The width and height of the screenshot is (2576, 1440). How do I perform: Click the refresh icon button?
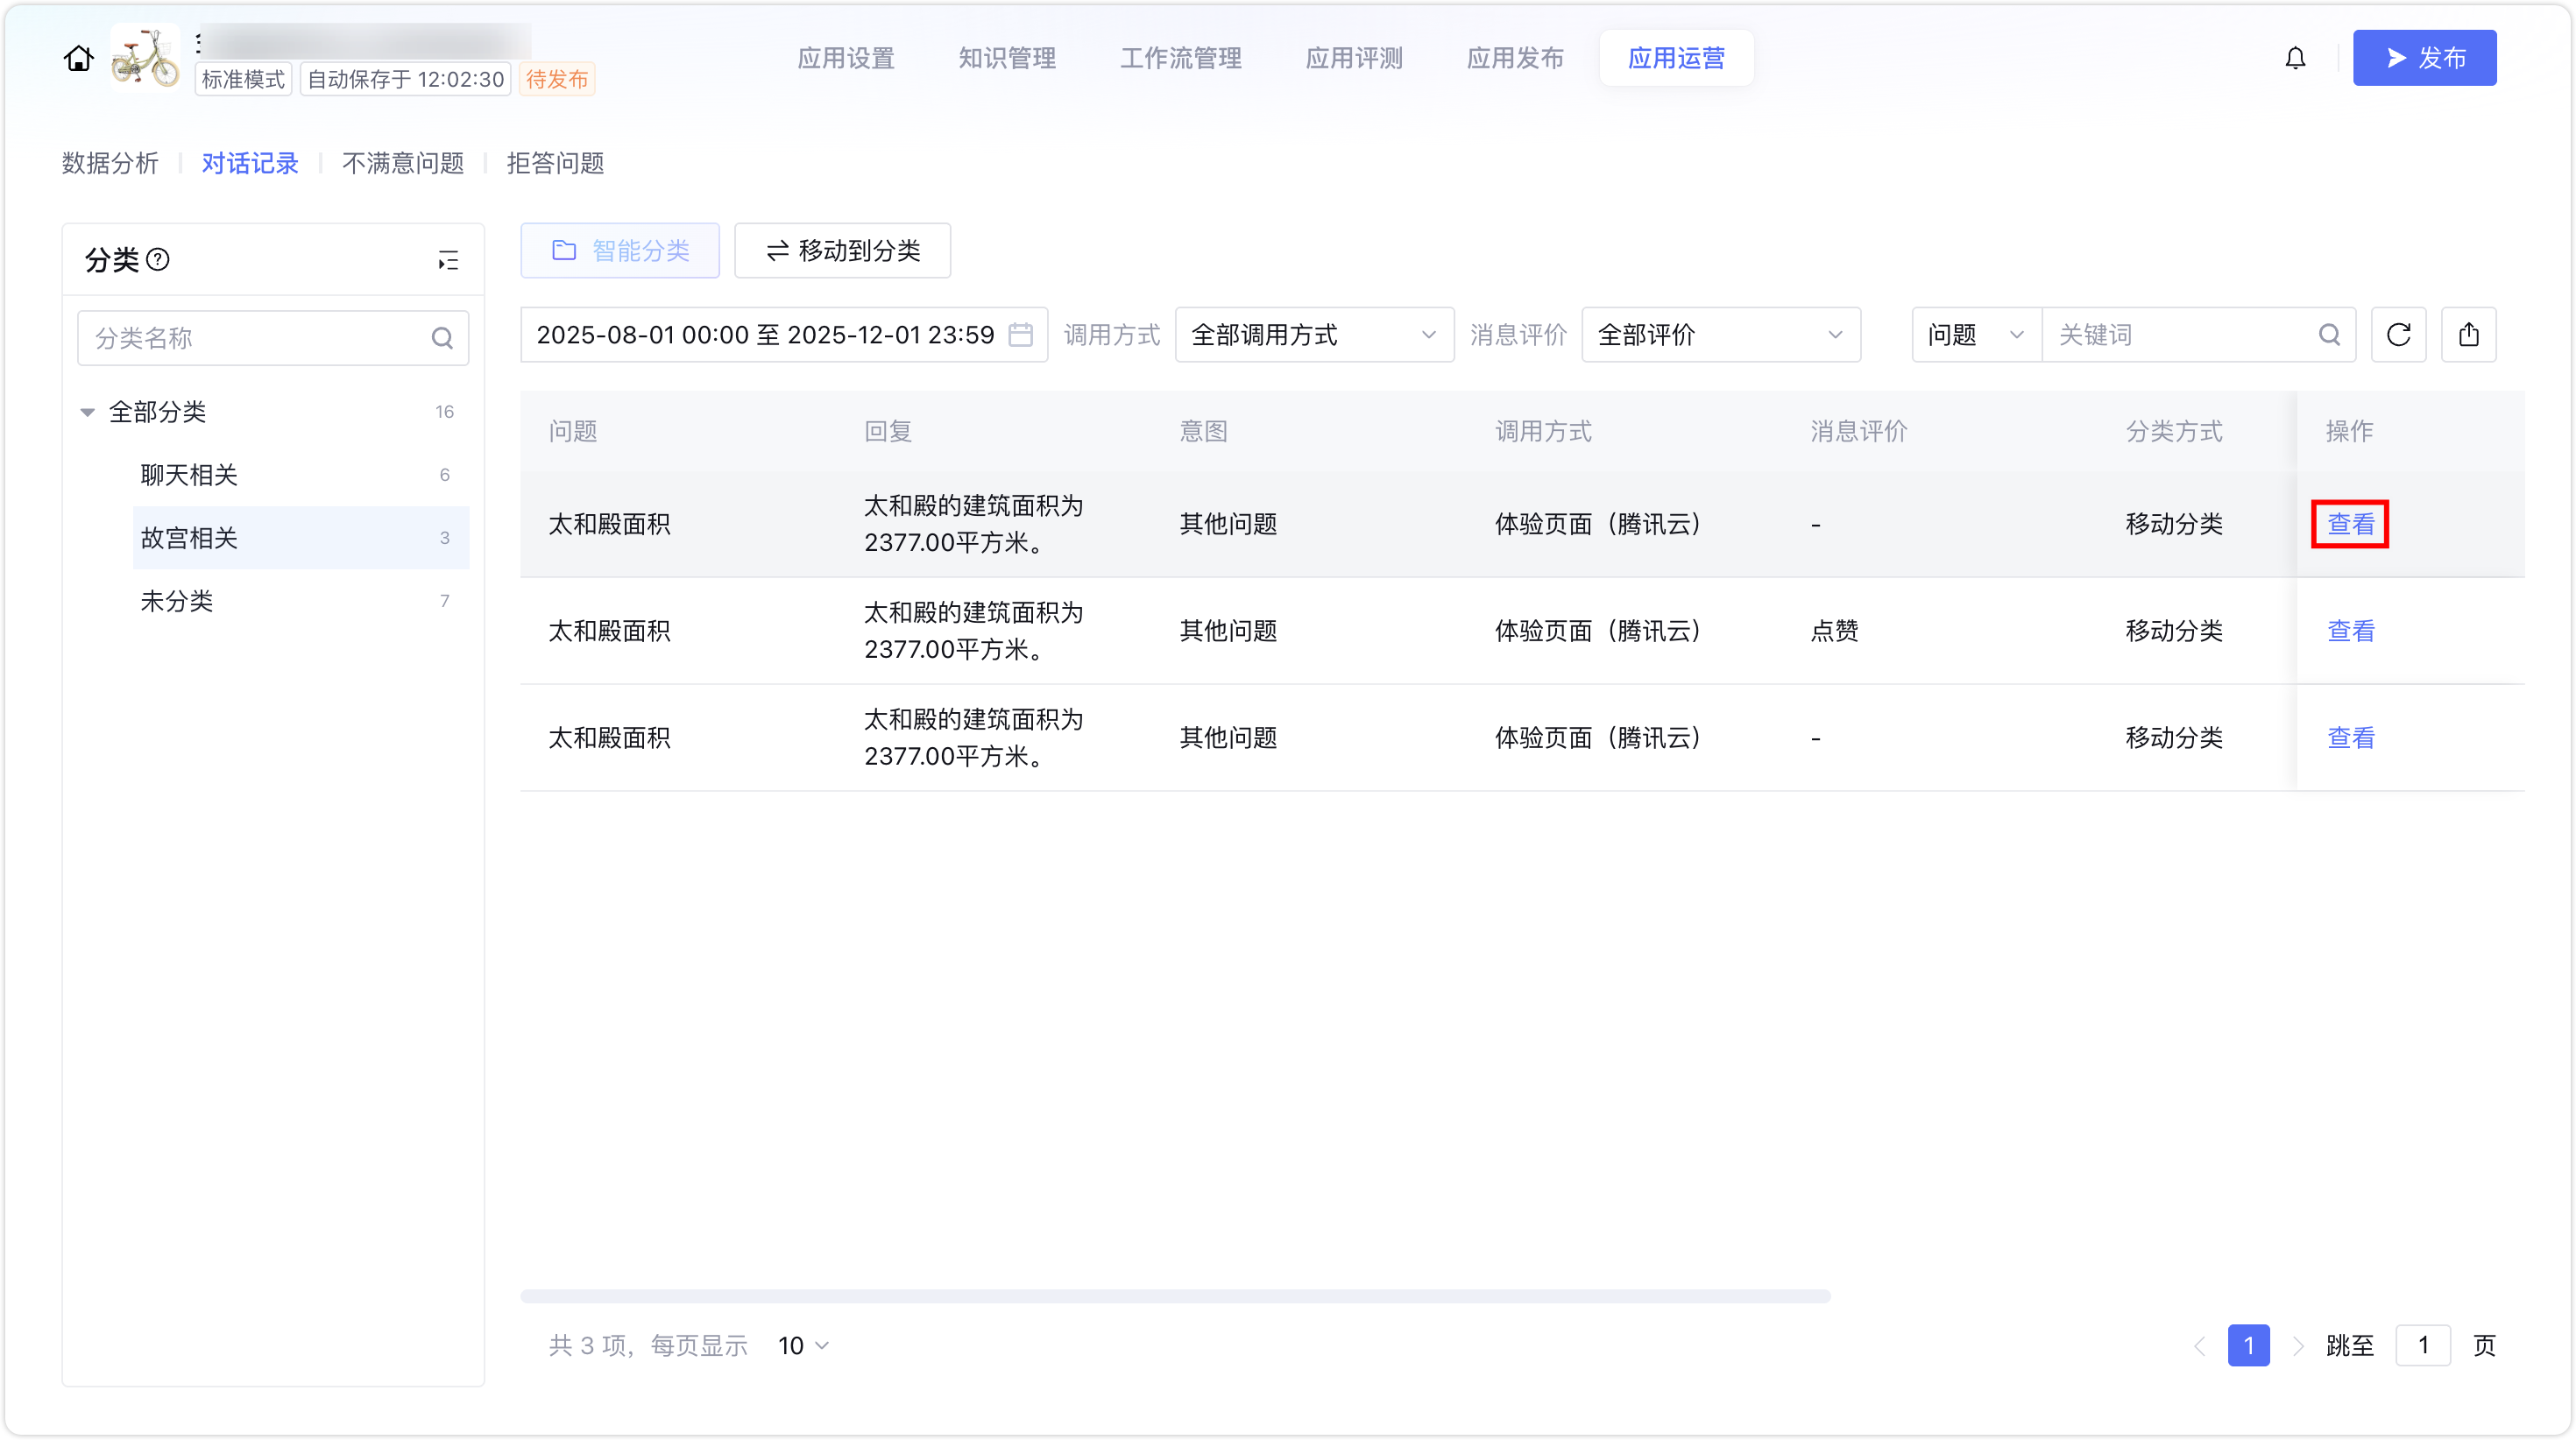(2398, 335)
